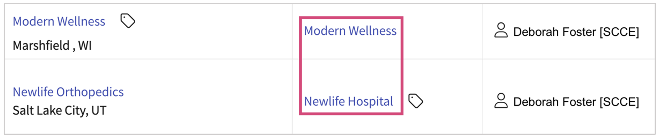
Task: Click blank space between the pink-boxed links
Action: pos(351,67)
